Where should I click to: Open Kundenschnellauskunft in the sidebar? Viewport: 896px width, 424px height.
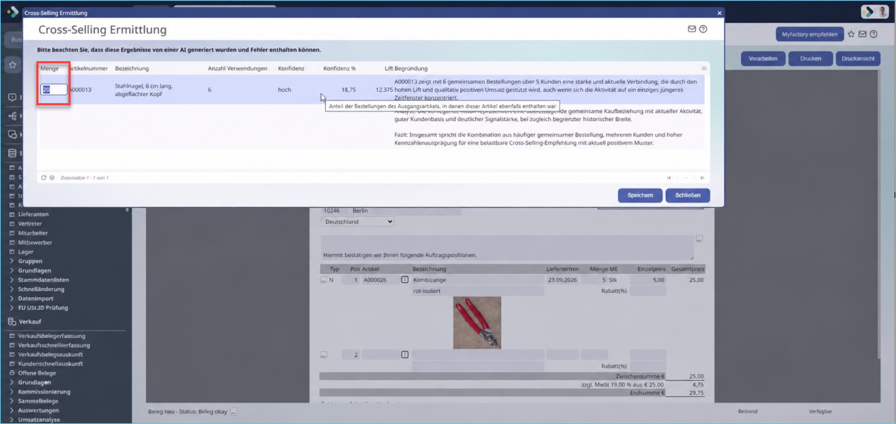point(51,364)
